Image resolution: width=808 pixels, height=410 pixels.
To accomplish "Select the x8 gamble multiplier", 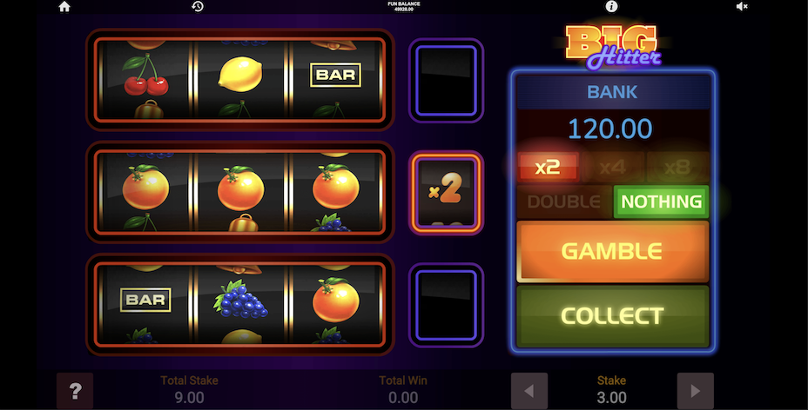I will coord(677,167).
